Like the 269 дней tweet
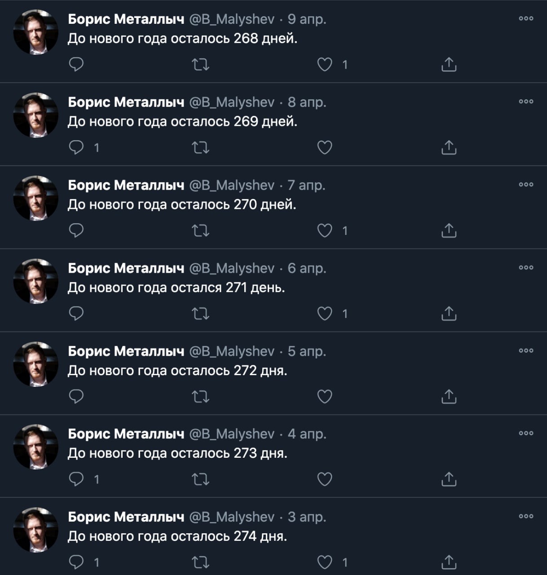The height and width of the screenshot is (575, 547). pyautogui.click(x=325, y=148)
